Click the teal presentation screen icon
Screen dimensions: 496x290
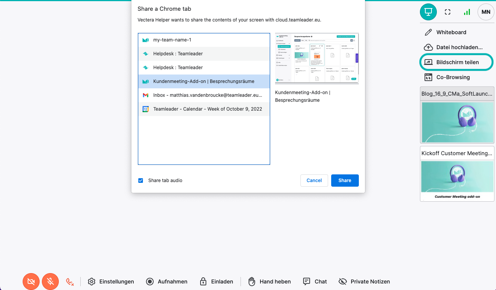tap(428, 12)
